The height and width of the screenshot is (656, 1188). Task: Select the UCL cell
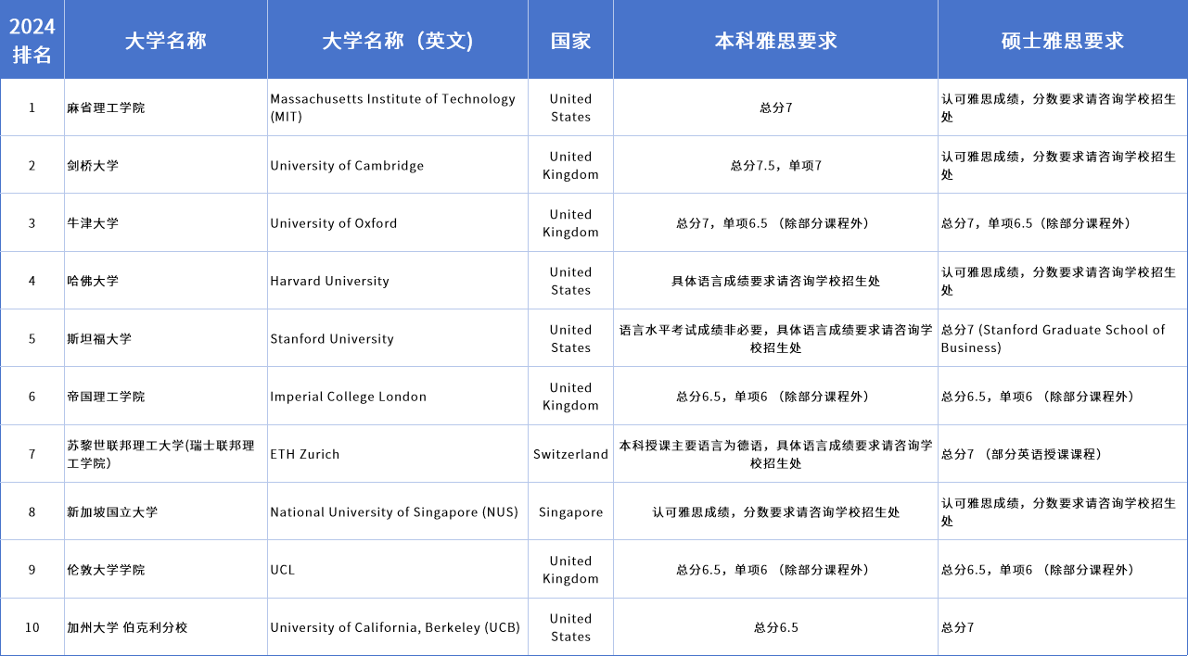point(397,568)
